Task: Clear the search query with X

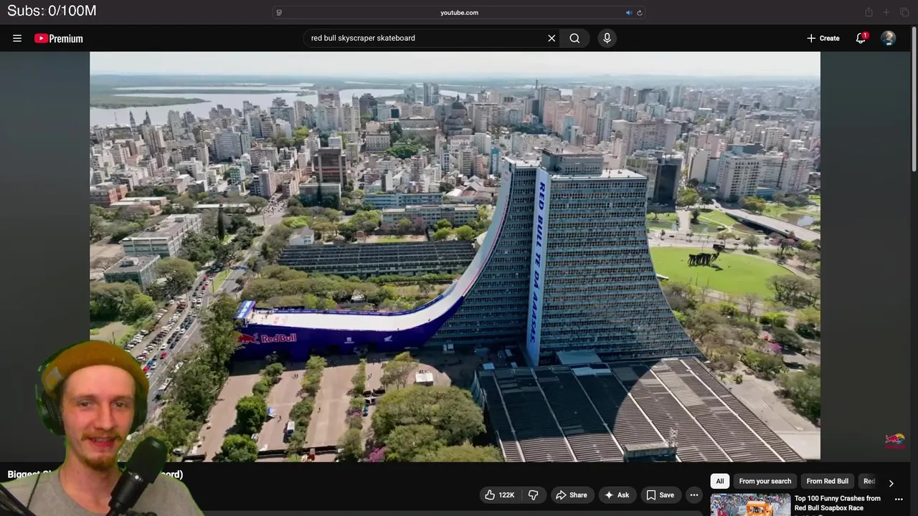Action: (552, 39)
